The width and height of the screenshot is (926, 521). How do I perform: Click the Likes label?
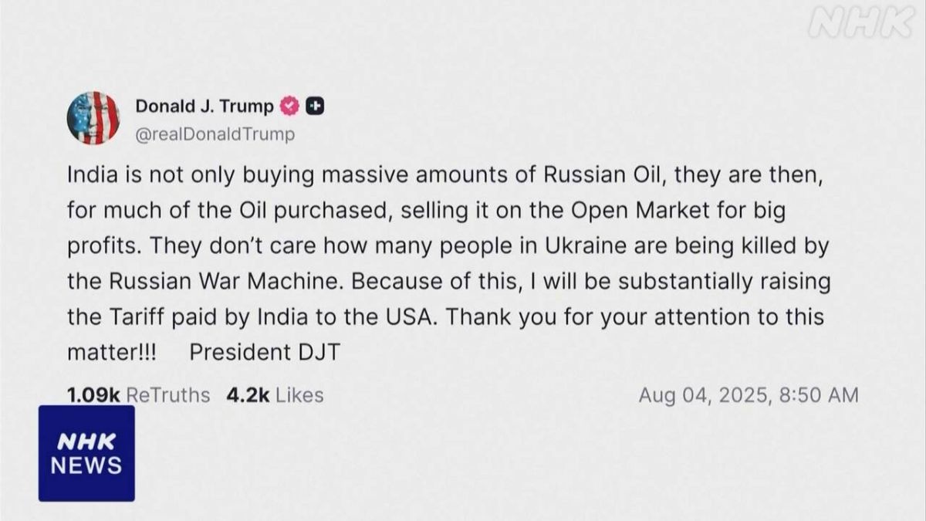[x=299, y=395]
